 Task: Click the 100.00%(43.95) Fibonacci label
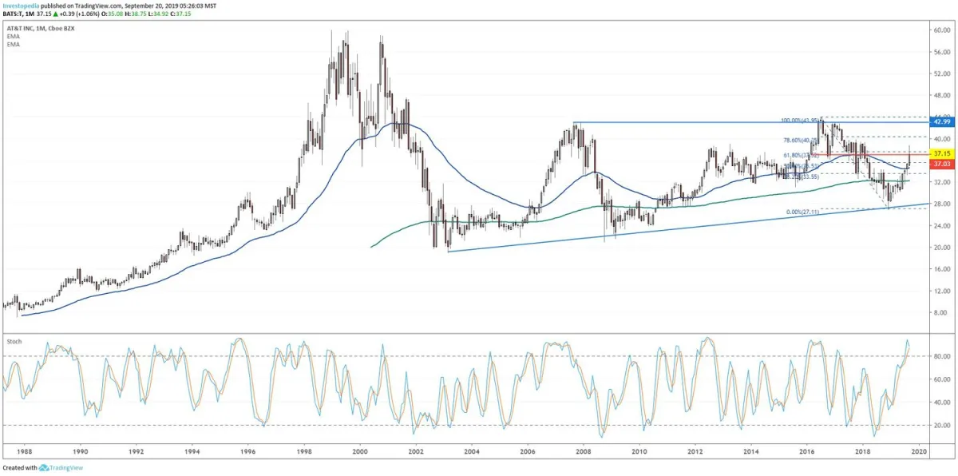pos(802,121)
